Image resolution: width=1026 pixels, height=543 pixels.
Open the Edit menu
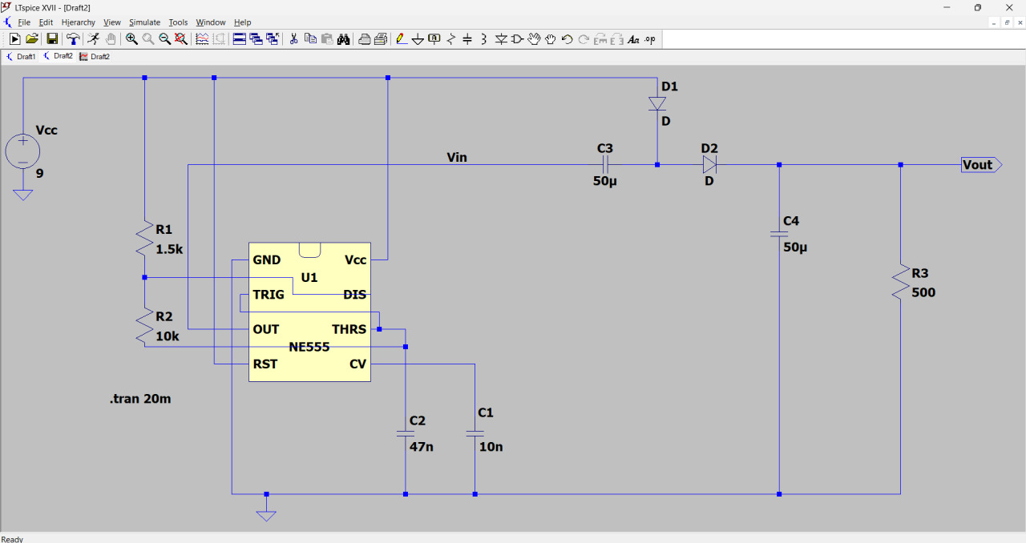(x=46, y=22)
